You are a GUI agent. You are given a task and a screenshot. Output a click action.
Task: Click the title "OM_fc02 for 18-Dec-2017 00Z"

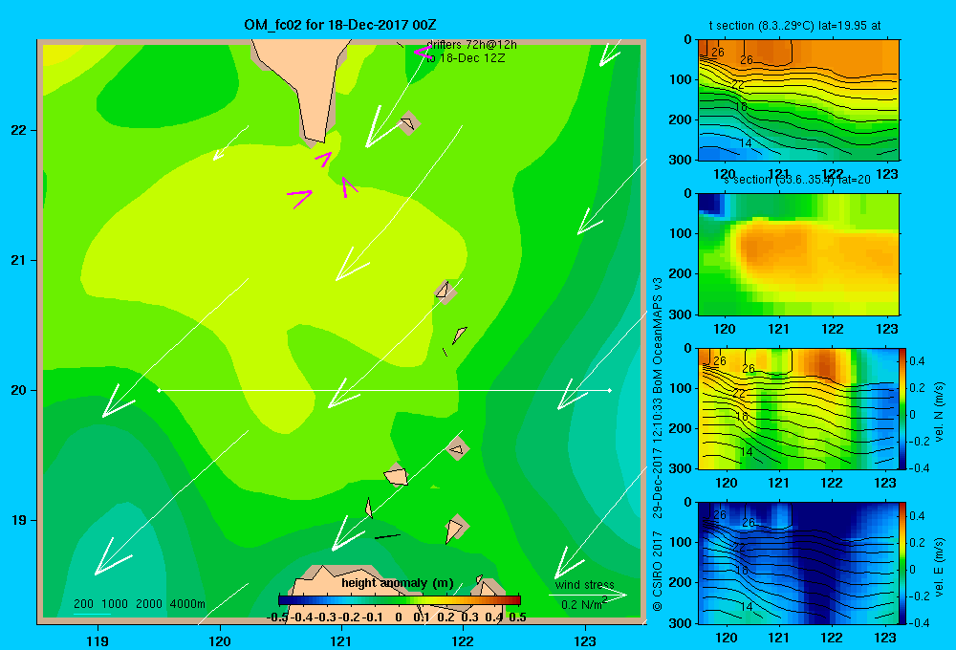coord(339,25)
